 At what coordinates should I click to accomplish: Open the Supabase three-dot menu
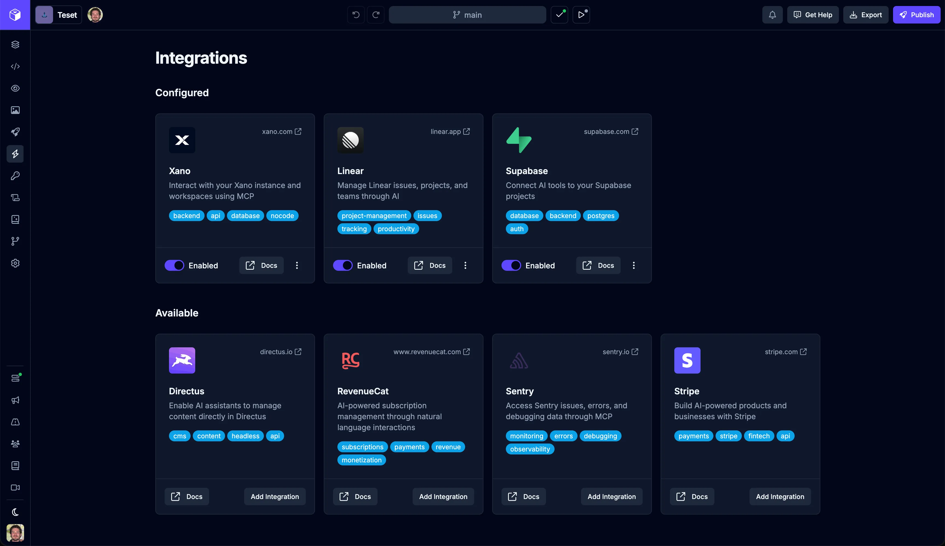tap(633, 265)
